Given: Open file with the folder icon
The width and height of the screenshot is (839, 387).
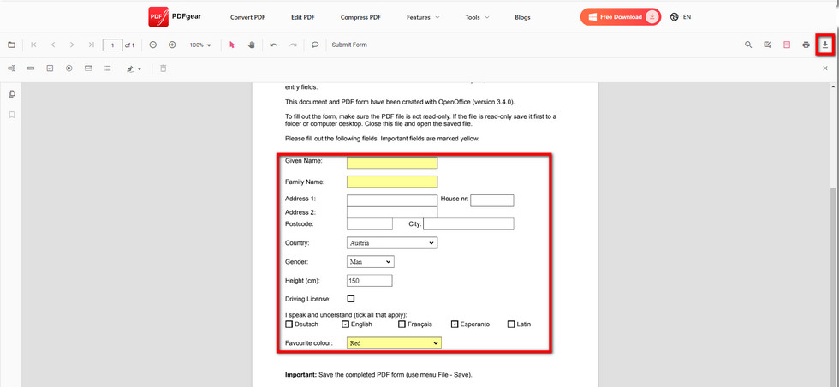Looking at the screenshot, I should (11, 45).
